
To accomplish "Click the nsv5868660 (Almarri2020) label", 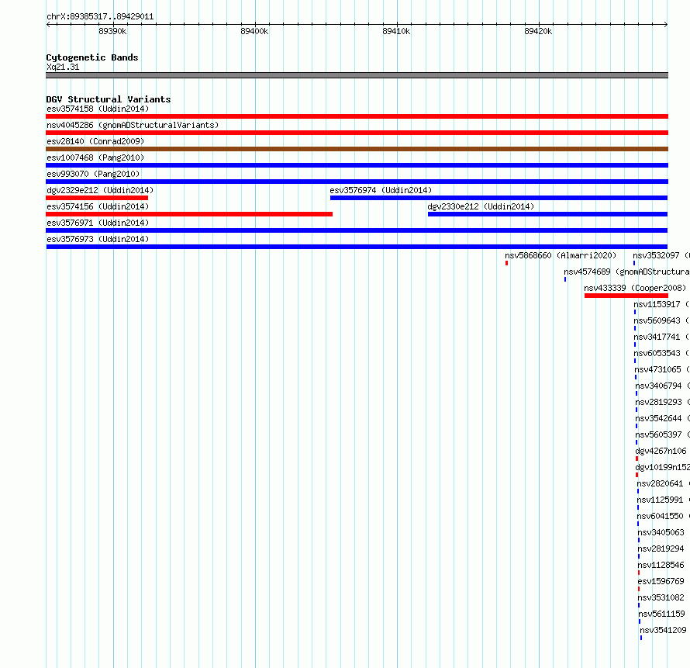I will coord(561,255).
